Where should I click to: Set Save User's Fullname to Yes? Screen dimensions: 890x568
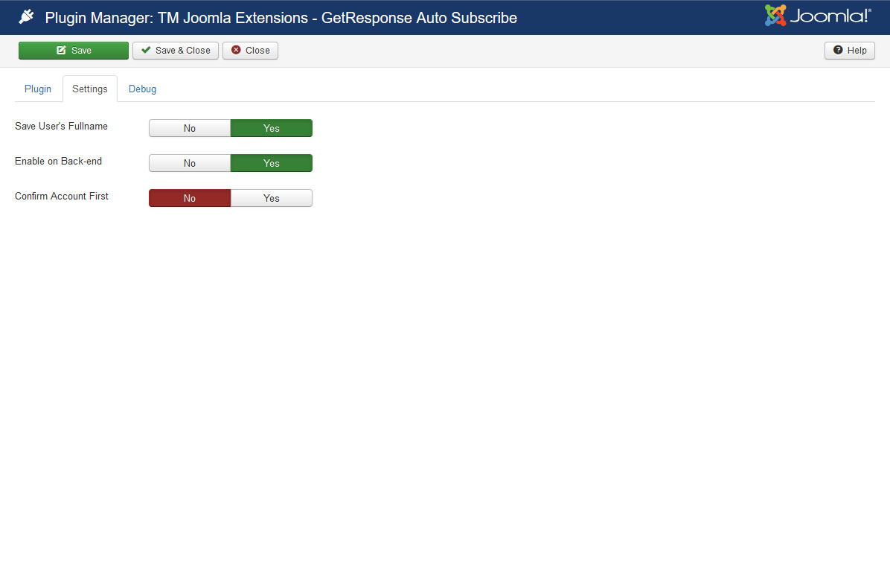click(272, 128)
